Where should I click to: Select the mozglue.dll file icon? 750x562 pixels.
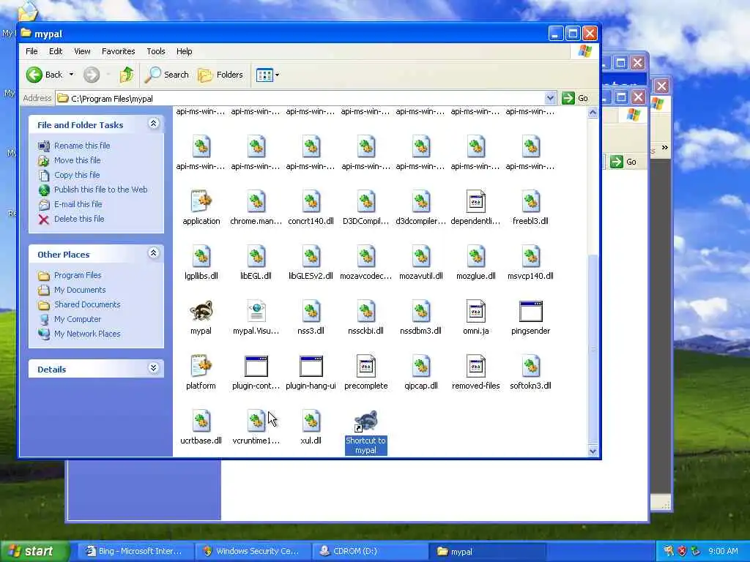pos(475,257)
